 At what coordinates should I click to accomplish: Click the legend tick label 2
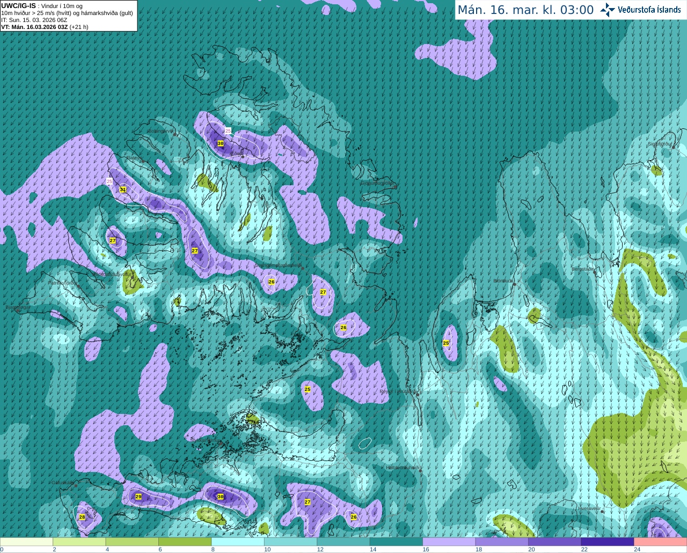coord(54,549)
